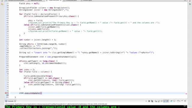Toggle Word Wrap in Console toolbar

coord(162,101)
